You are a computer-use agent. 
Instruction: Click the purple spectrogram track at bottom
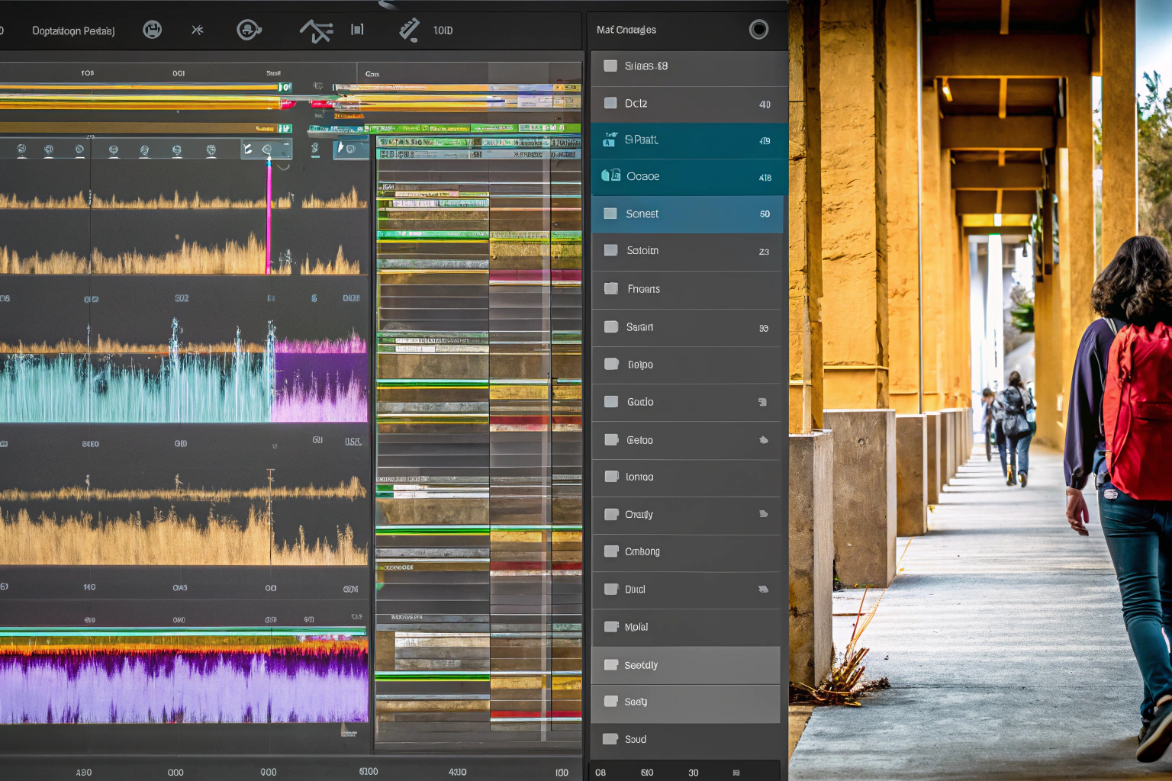[x=183, y=679]
